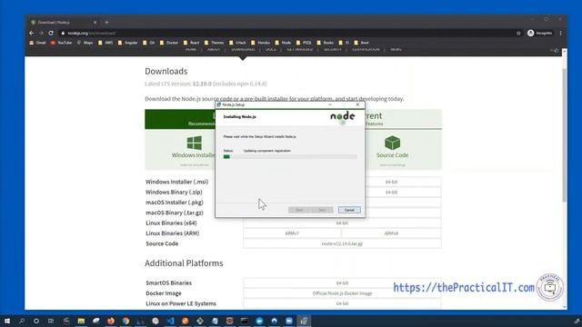Click 64-bit in Linux on Power LE row
The image size is (582, 327).
[x=342, y=303]
